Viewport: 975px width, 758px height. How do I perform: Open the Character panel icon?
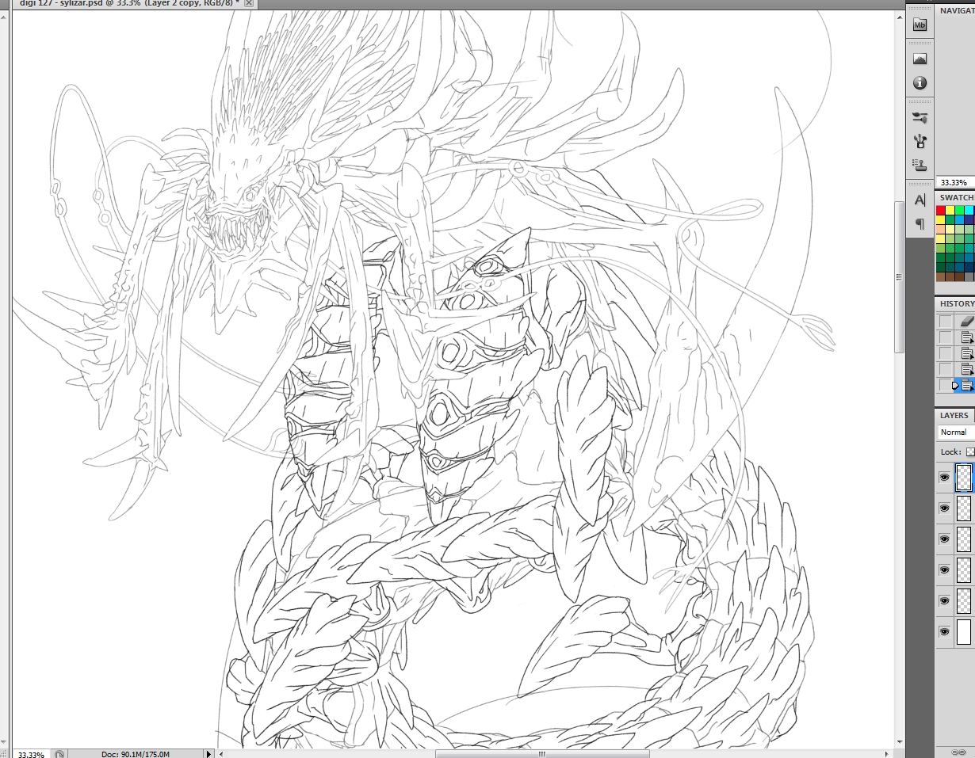pyautogui.click(x=920, y=200)
